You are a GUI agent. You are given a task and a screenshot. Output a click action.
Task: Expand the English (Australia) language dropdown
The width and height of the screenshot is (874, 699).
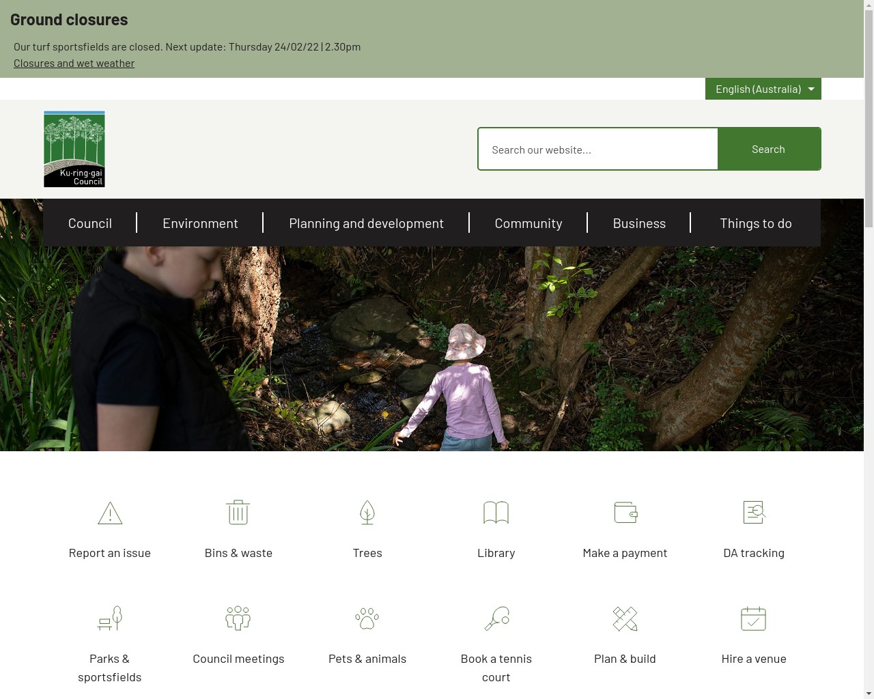[763, 89]
